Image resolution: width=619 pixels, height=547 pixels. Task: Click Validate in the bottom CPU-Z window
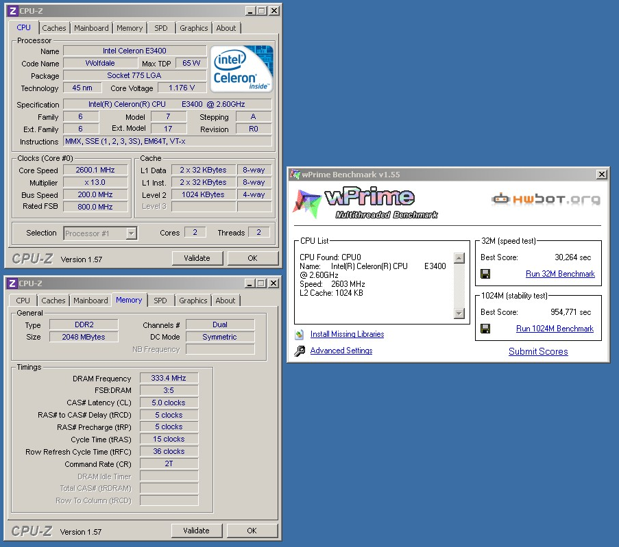click(x=196, y=531)
